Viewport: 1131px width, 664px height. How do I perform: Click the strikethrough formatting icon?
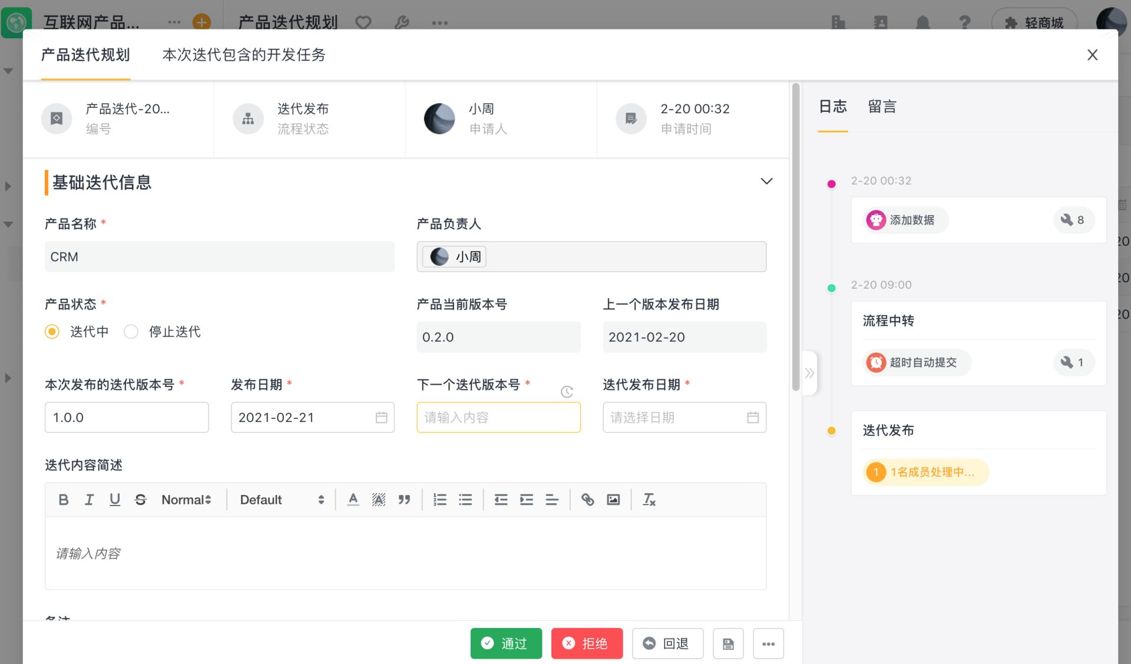(x=140, y=500)
